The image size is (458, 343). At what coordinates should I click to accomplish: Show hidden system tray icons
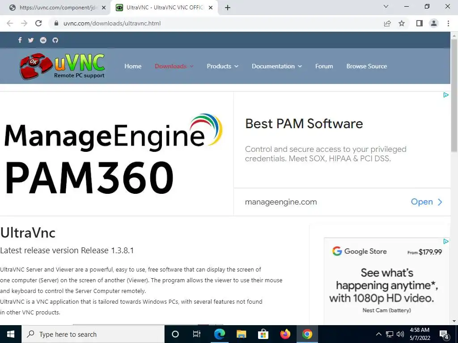pyautogui.click(x=378, y=334)
